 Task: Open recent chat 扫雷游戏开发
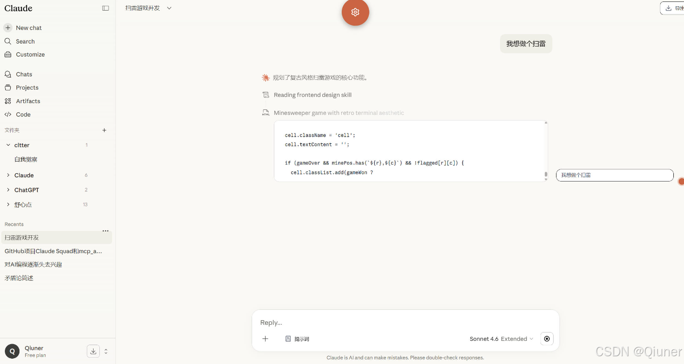[57, 238]
